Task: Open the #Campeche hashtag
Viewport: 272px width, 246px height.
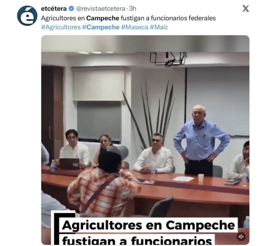Action: (101, 27)
